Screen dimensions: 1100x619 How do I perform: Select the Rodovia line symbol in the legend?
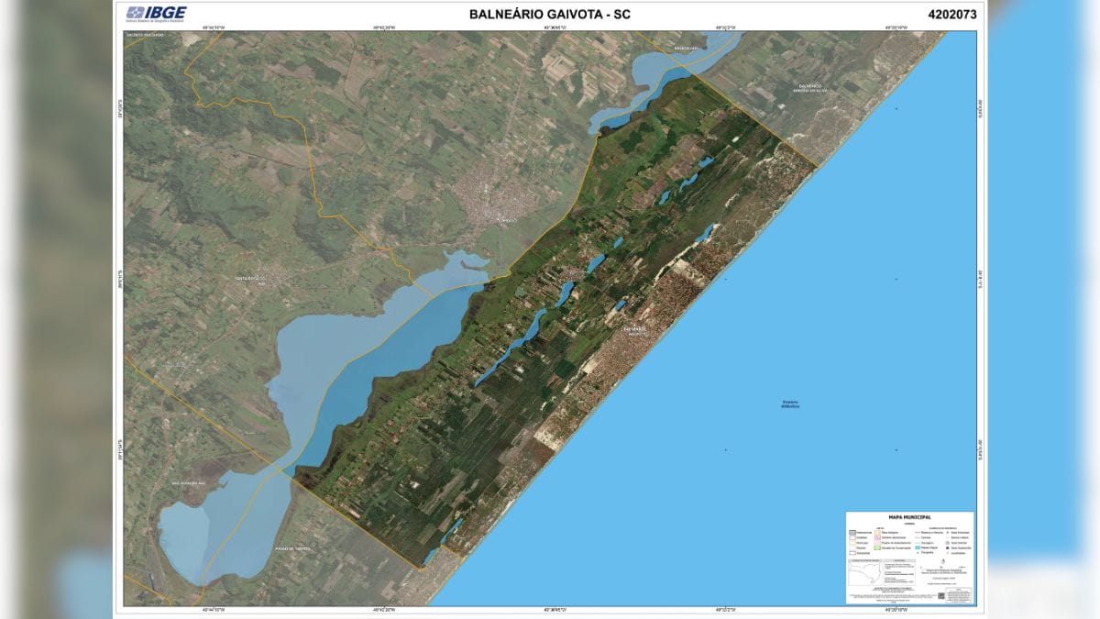(x=918, y=532)
